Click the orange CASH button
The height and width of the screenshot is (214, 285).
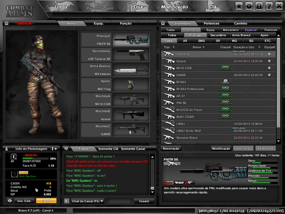pos(46,201)
